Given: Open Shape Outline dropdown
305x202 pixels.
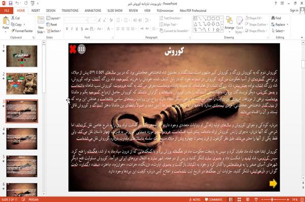Looking at the screenshot, I should (x=256, y=24).
